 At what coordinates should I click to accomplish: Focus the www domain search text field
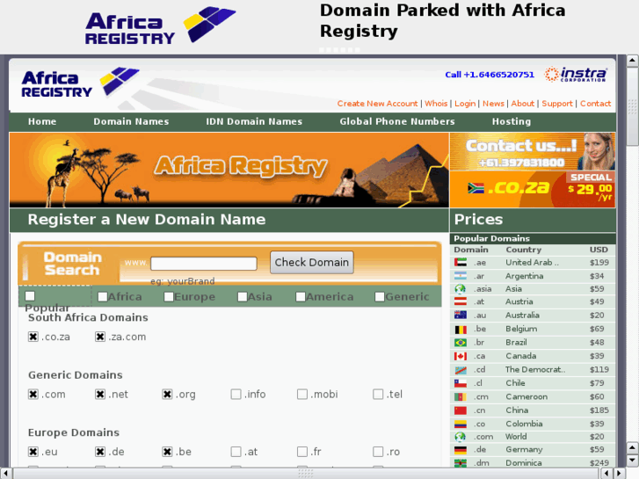204,264
